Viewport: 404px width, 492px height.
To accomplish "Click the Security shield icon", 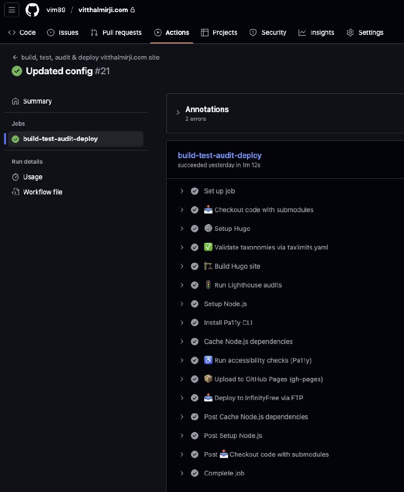I will point(253,33).
